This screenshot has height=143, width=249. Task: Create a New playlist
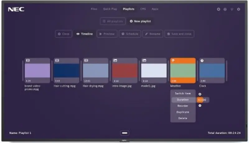click(x=140, y=21)
